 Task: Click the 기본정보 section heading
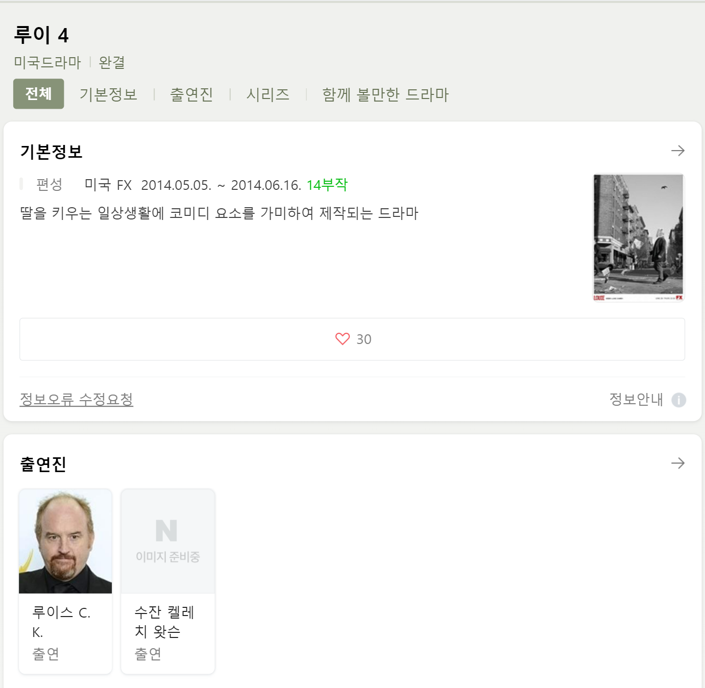(51, 152)
